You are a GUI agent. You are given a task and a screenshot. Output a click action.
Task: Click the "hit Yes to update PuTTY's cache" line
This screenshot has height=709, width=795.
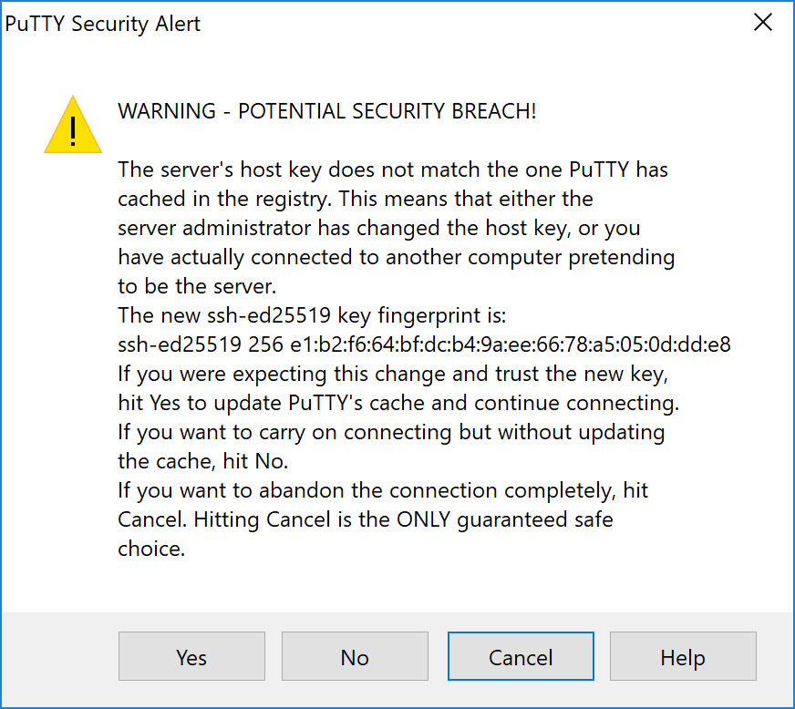point(398,403)
